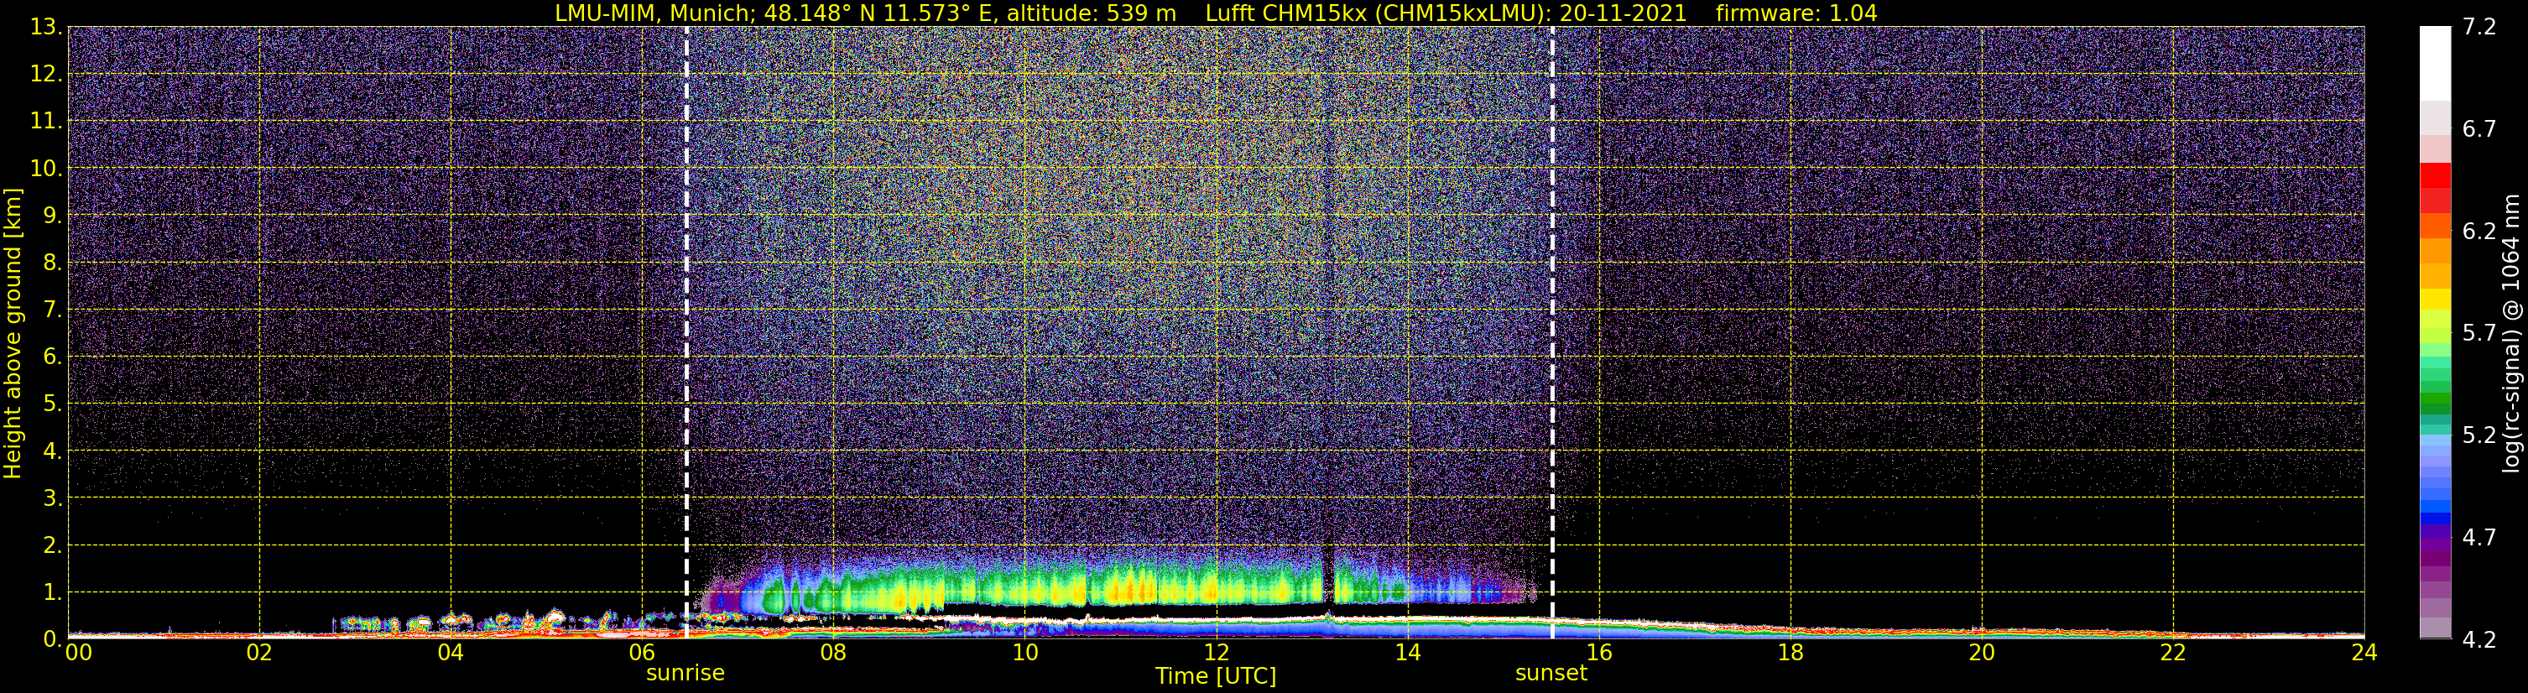
Task: Click the white sunset dashed line
Action: click(1551, 333)
